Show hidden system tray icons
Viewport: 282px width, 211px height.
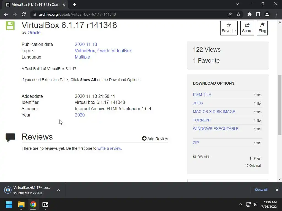coord(240,204)
